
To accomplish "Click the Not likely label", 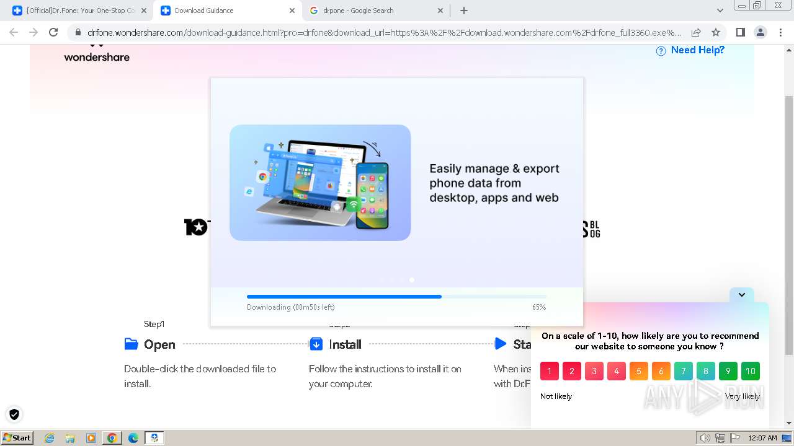I will pos(556,396).
